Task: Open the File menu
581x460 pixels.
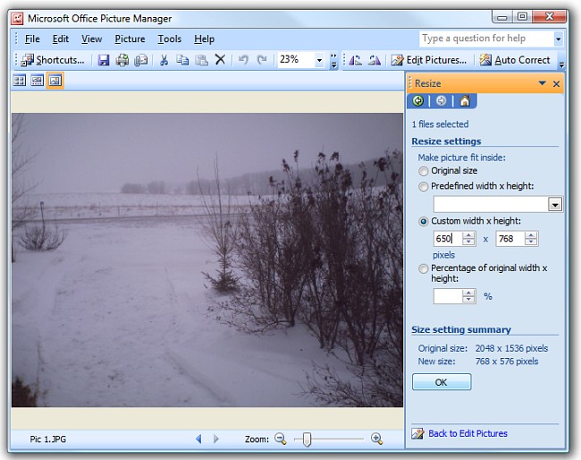Action: (32, 39)
